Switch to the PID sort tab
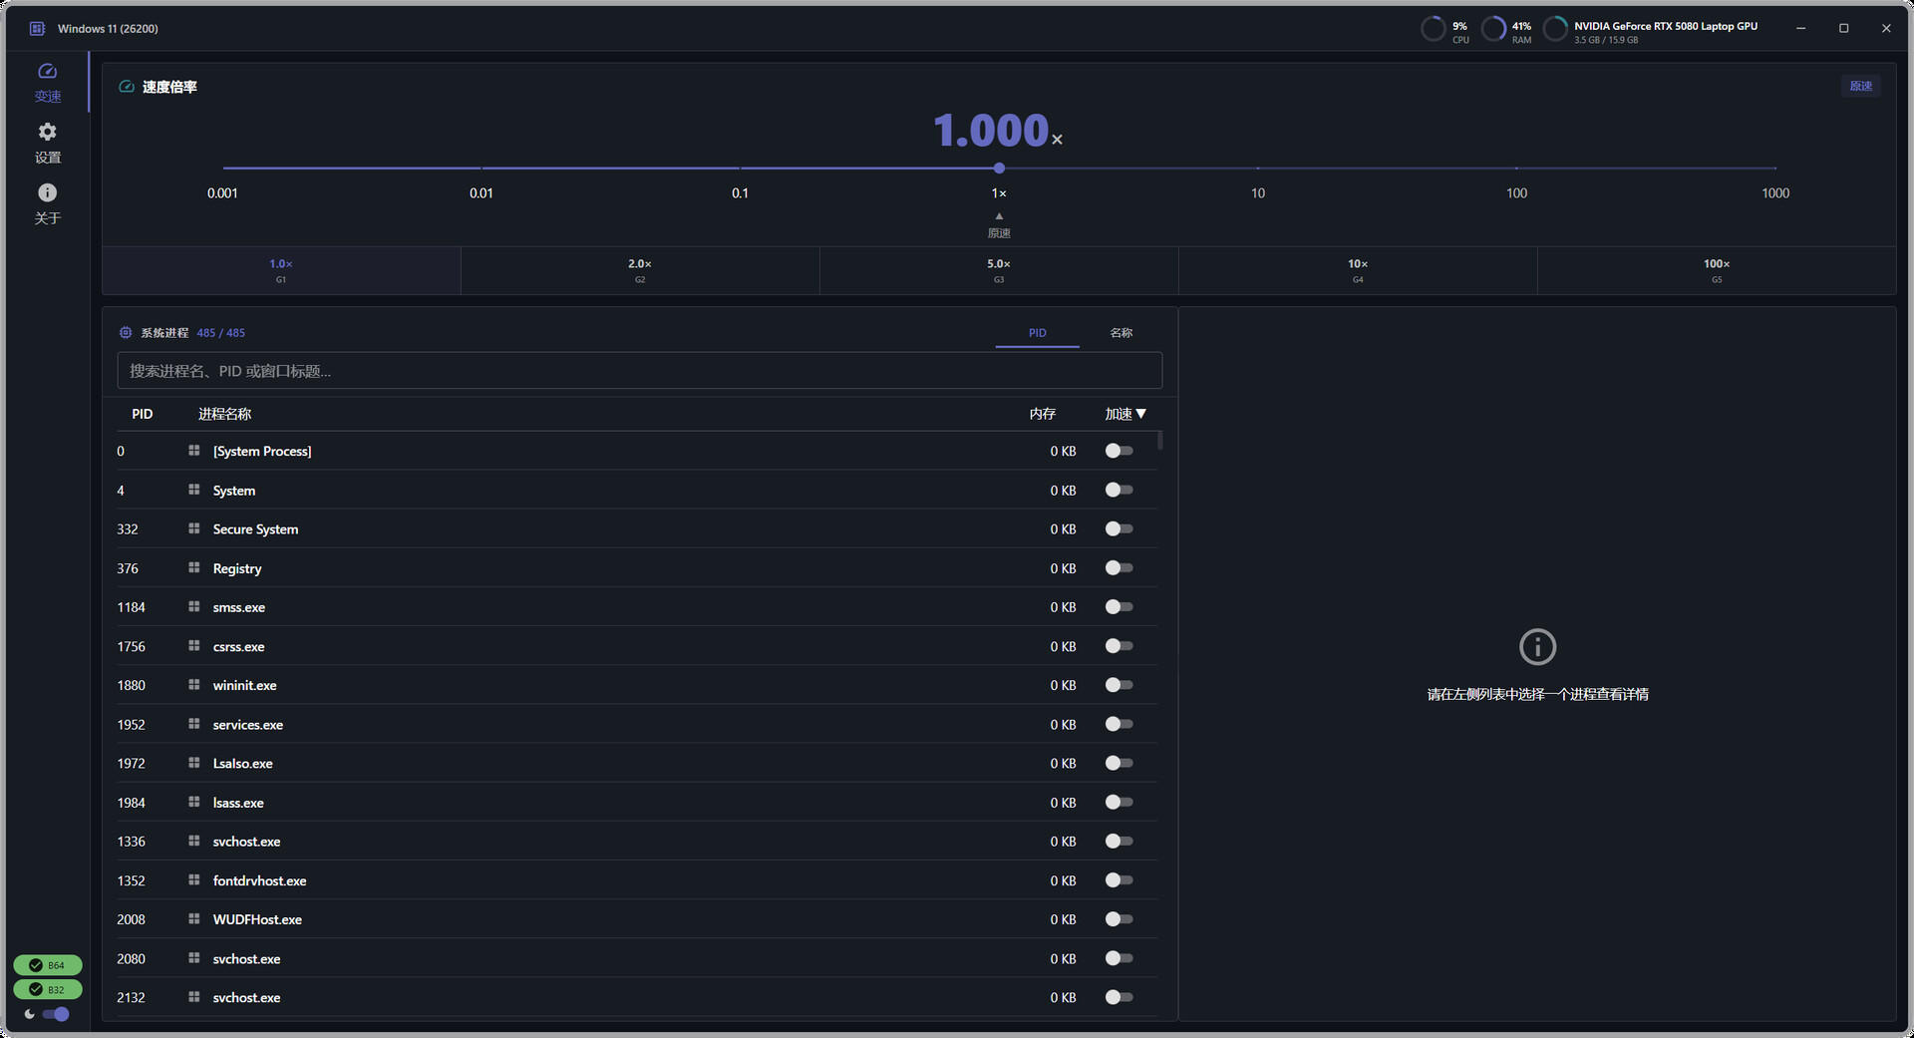This screenshot has height=1038, width=1914. [x=1038, y=333]
